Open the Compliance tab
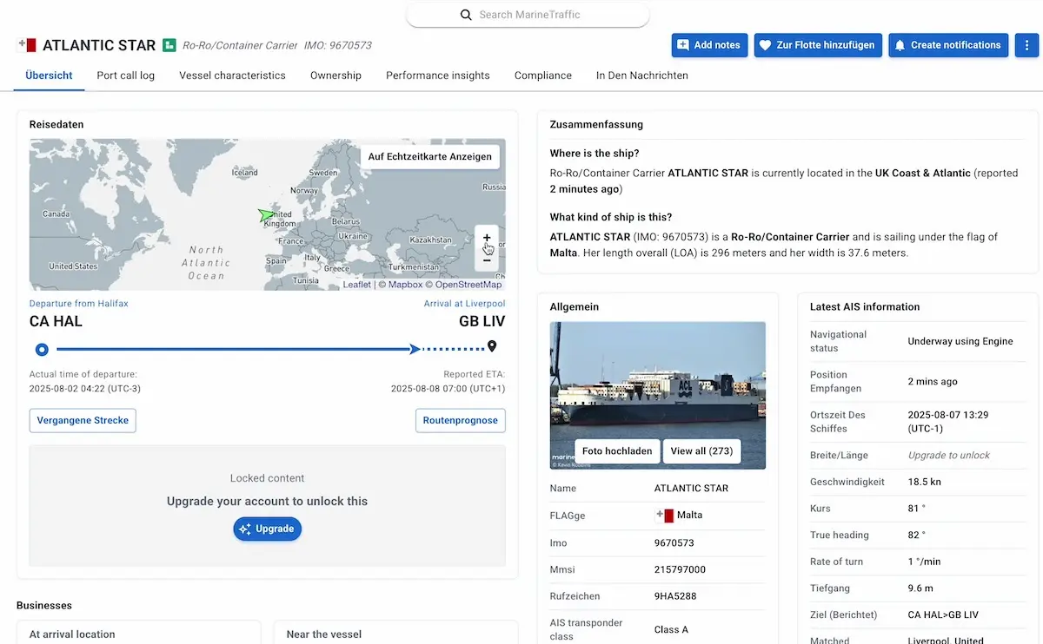The height and width of the screenshot is (644, 1043). [x=543, y=76]
